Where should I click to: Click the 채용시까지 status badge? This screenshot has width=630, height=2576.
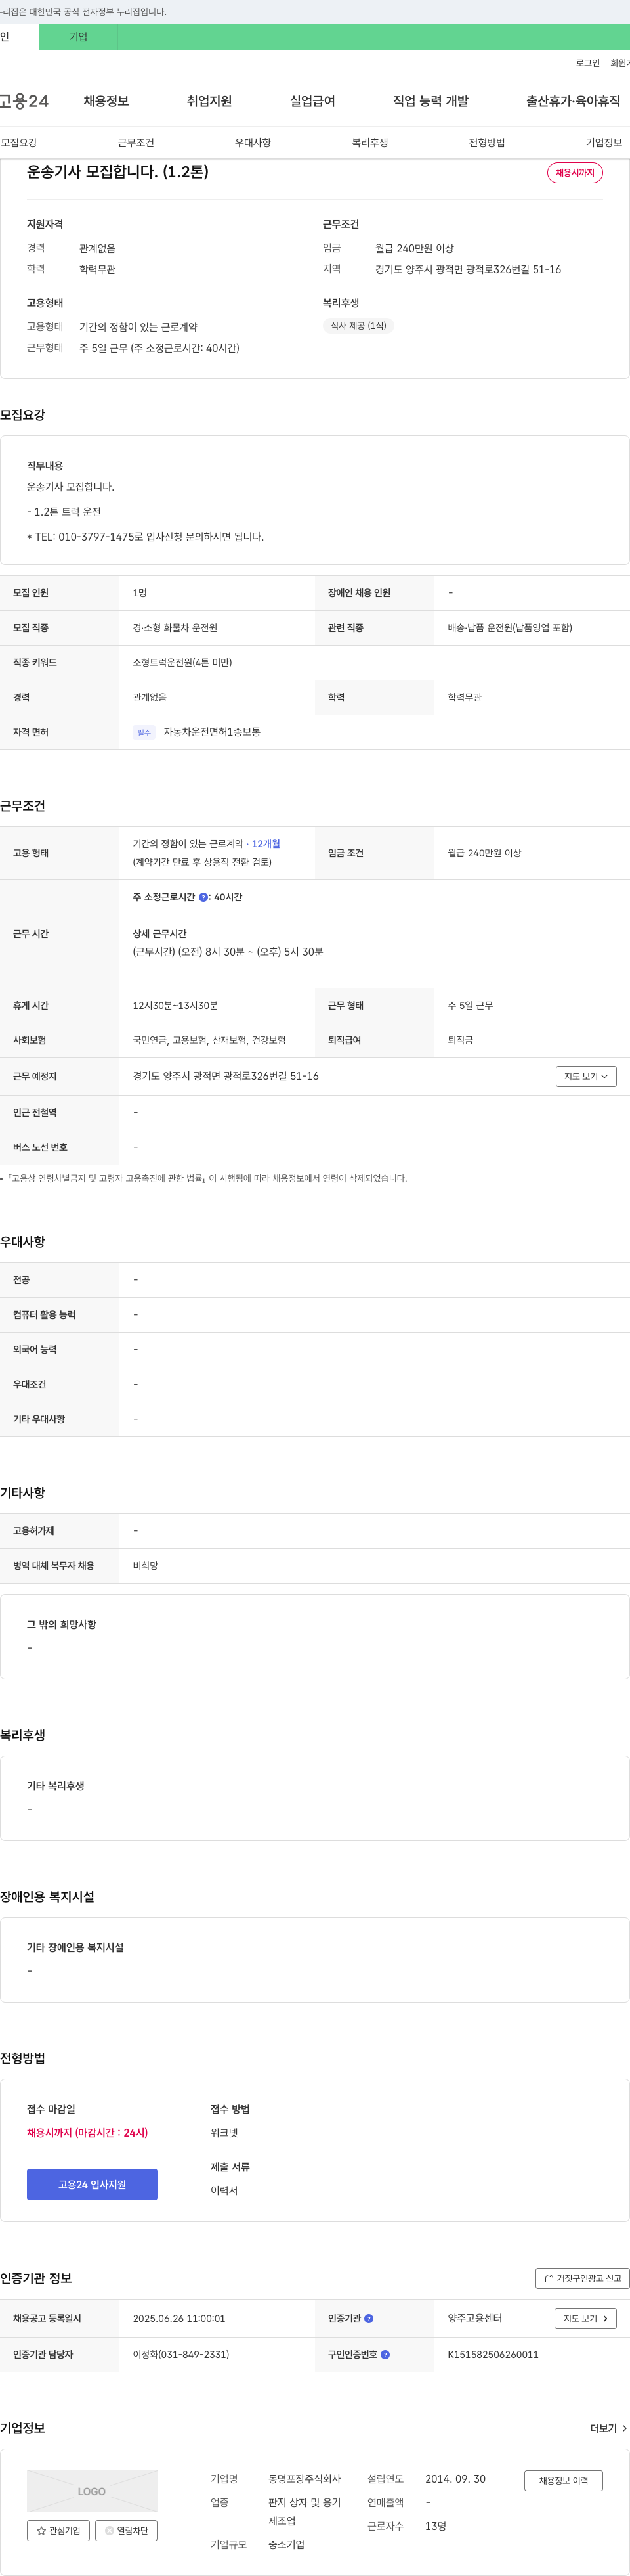(574, 173)
